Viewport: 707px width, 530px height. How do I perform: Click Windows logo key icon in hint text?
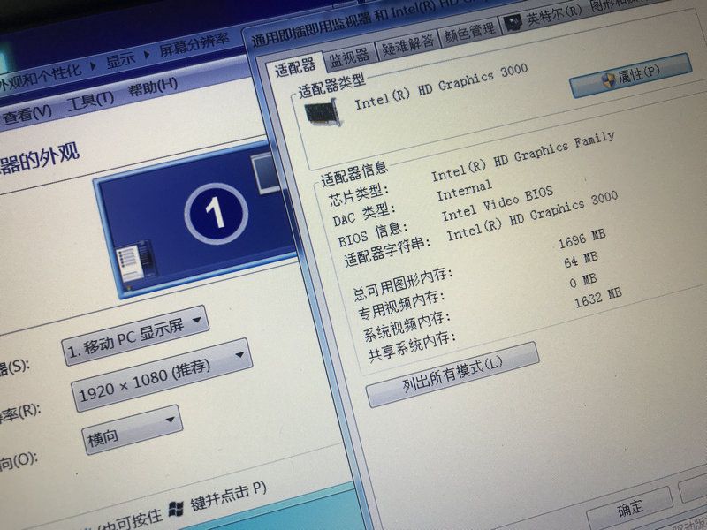(176, 509)
